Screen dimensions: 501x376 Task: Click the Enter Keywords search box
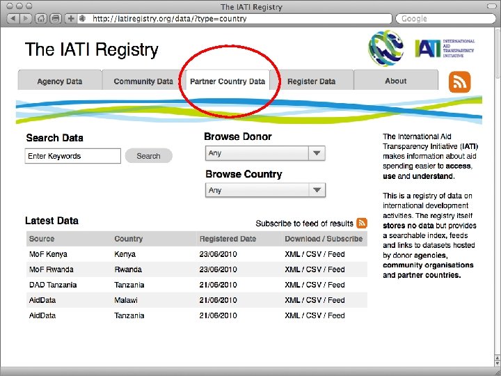(x=73, y=156)
